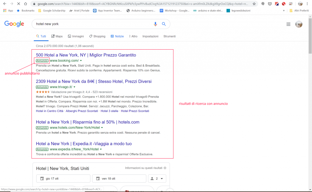Click the info icon beside Informazioni su questi risultati

coord(165,168)
